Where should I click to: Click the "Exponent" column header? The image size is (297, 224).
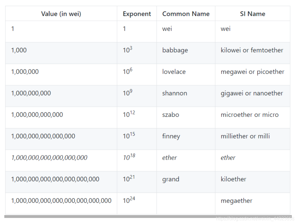tap(137, 14)
